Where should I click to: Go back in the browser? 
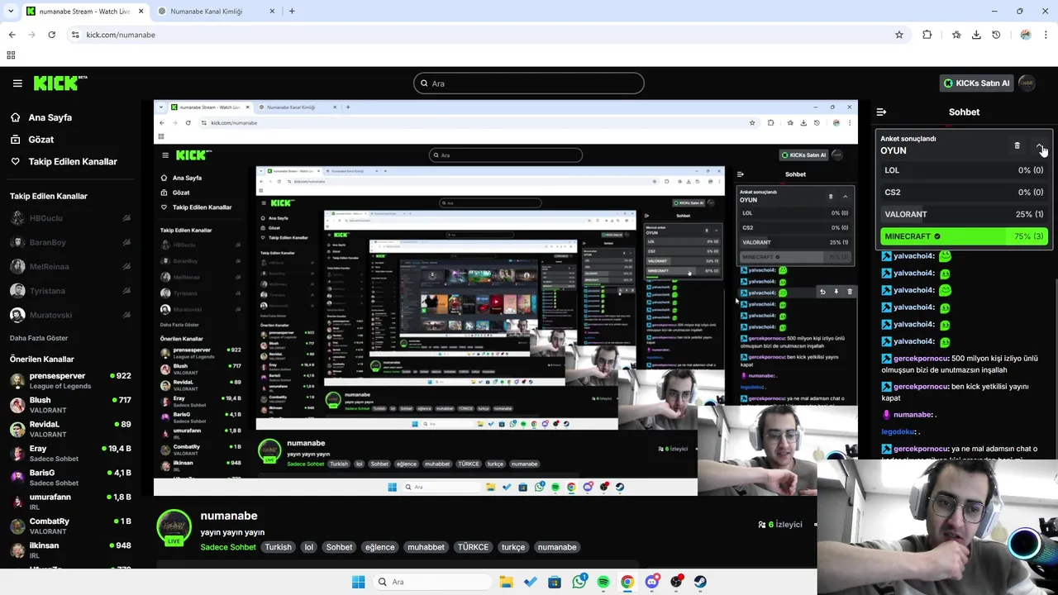tap(12, 35)
